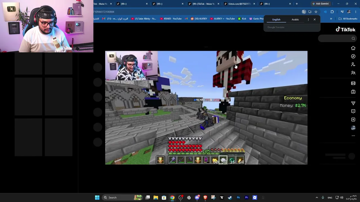The height and width of the screenshot is (202, 360).
Task: Open the TikTok More options dots
Action: coord(353,136)
